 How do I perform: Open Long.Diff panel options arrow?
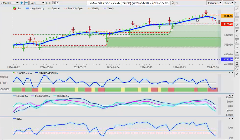230,96
